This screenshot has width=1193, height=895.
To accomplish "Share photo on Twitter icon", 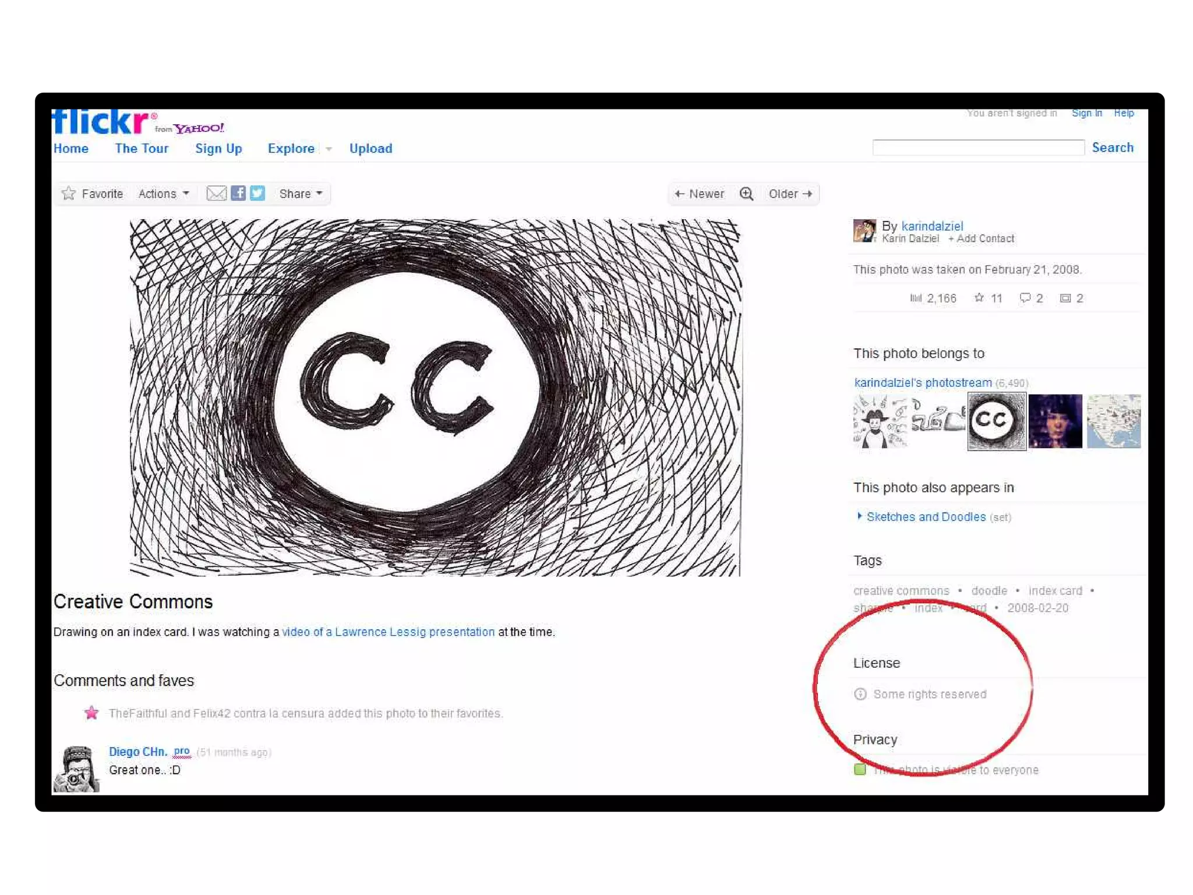I will [x=257, y=193].
